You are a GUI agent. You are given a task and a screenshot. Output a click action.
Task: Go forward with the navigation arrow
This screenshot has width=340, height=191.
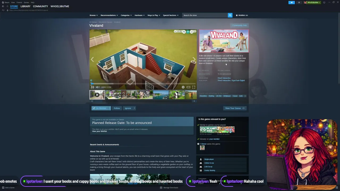[x=7, y=6]
